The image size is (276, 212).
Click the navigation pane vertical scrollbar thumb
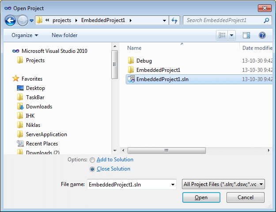coord(114,65)
